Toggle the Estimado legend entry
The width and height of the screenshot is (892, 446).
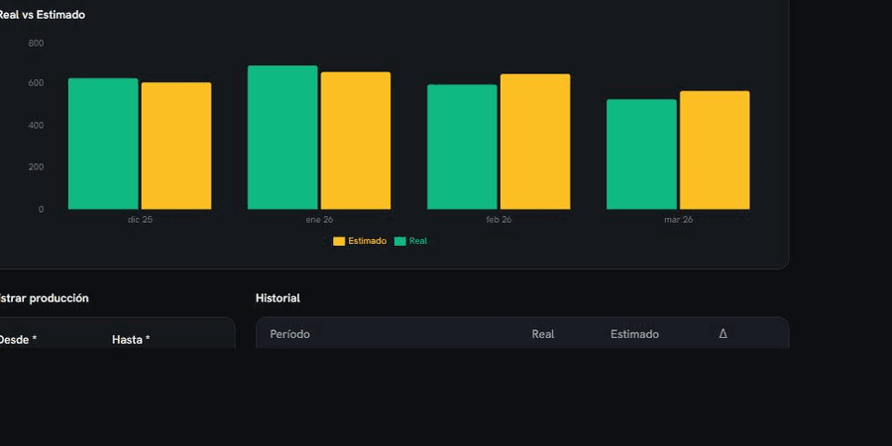[360, 241]
